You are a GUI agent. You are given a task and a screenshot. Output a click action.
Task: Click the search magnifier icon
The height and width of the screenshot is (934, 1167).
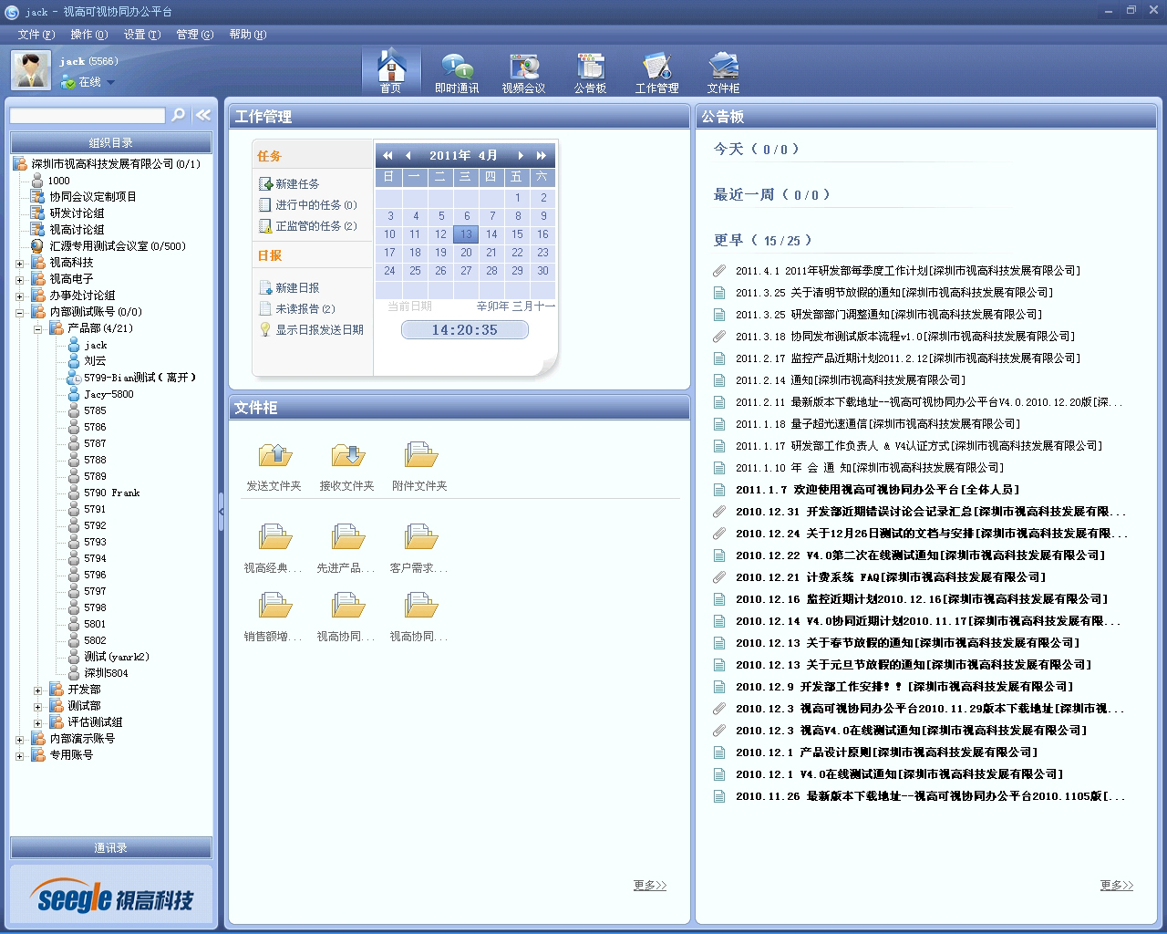click(179, 115)
